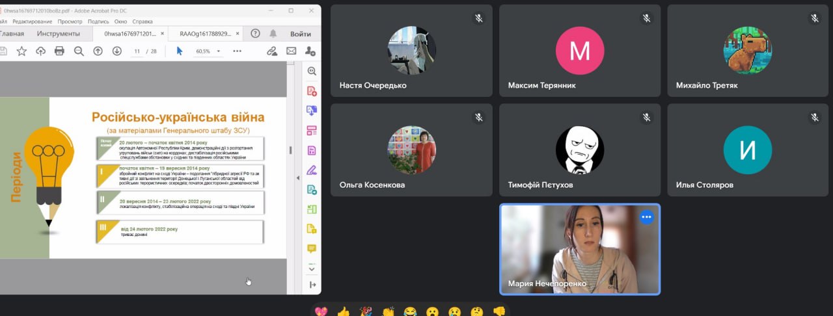Screen dimensions: 833x316
Task: Go to next page with down arrow
Action: [x=117, y=51]
